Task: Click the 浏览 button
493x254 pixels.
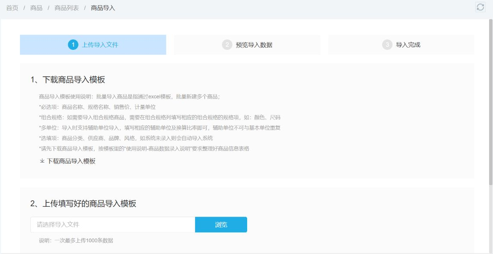Action: click(x=221, y=225)
